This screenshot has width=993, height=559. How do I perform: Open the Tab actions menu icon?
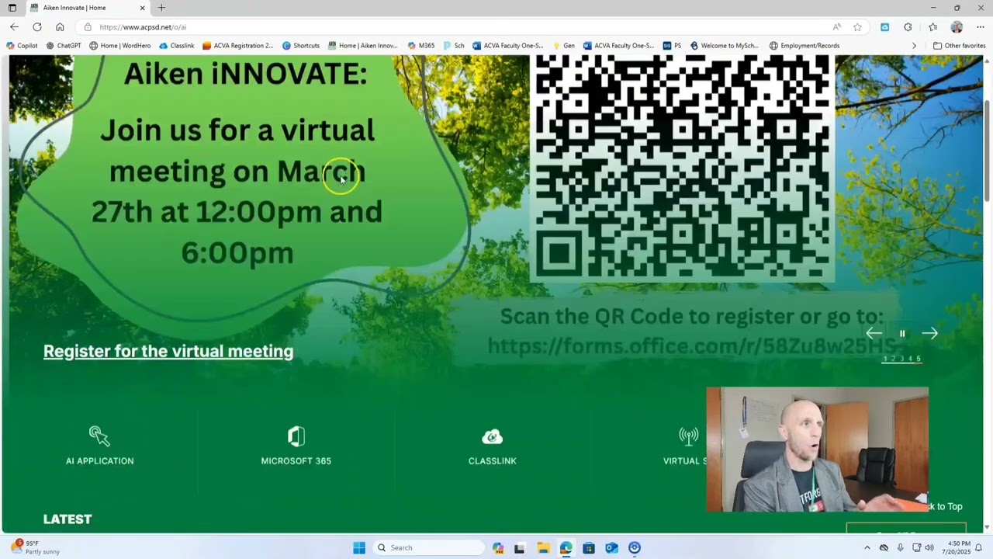coord(12,8)
